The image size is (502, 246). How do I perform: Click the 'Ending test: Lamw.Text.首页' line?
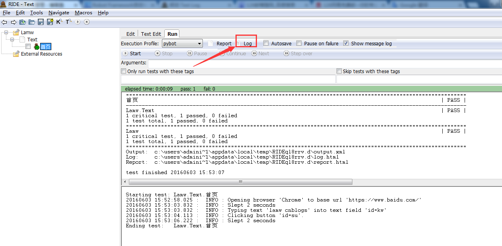tap(172, 226)
